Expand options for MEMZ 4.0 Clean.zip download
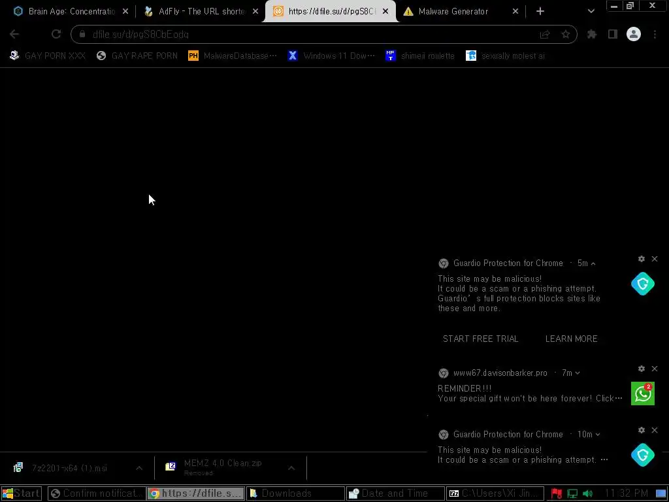 291,468
